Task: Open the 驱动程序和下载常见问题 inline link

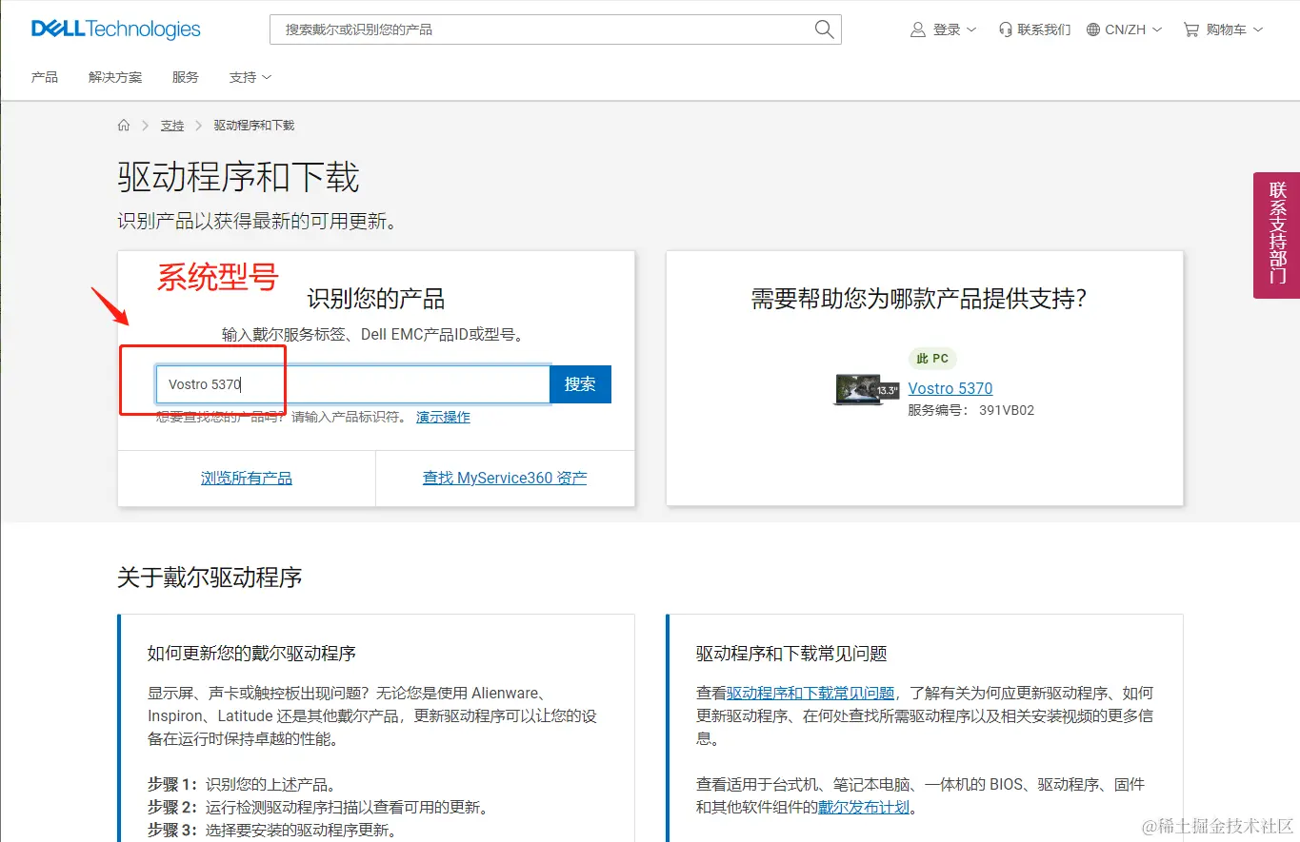Action: point(810,693)
